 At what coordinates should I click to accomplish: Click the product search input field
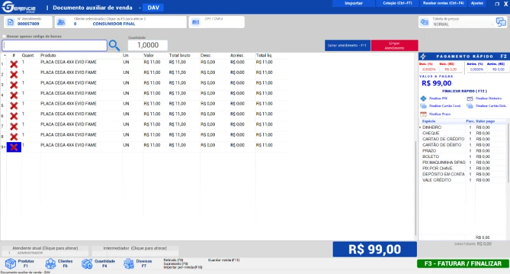click(55, 45)
